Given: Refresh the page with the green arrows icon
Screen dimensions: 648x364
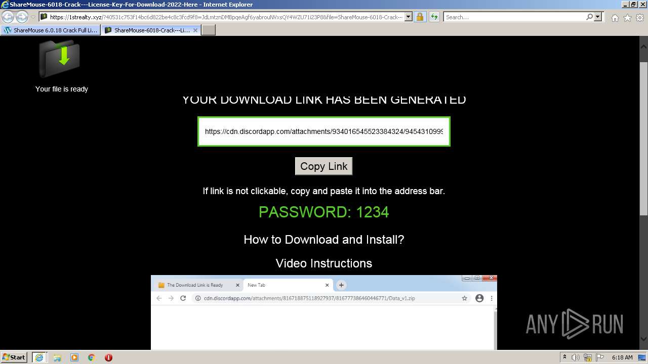Looking at the screenshot, I should point(434,17).
